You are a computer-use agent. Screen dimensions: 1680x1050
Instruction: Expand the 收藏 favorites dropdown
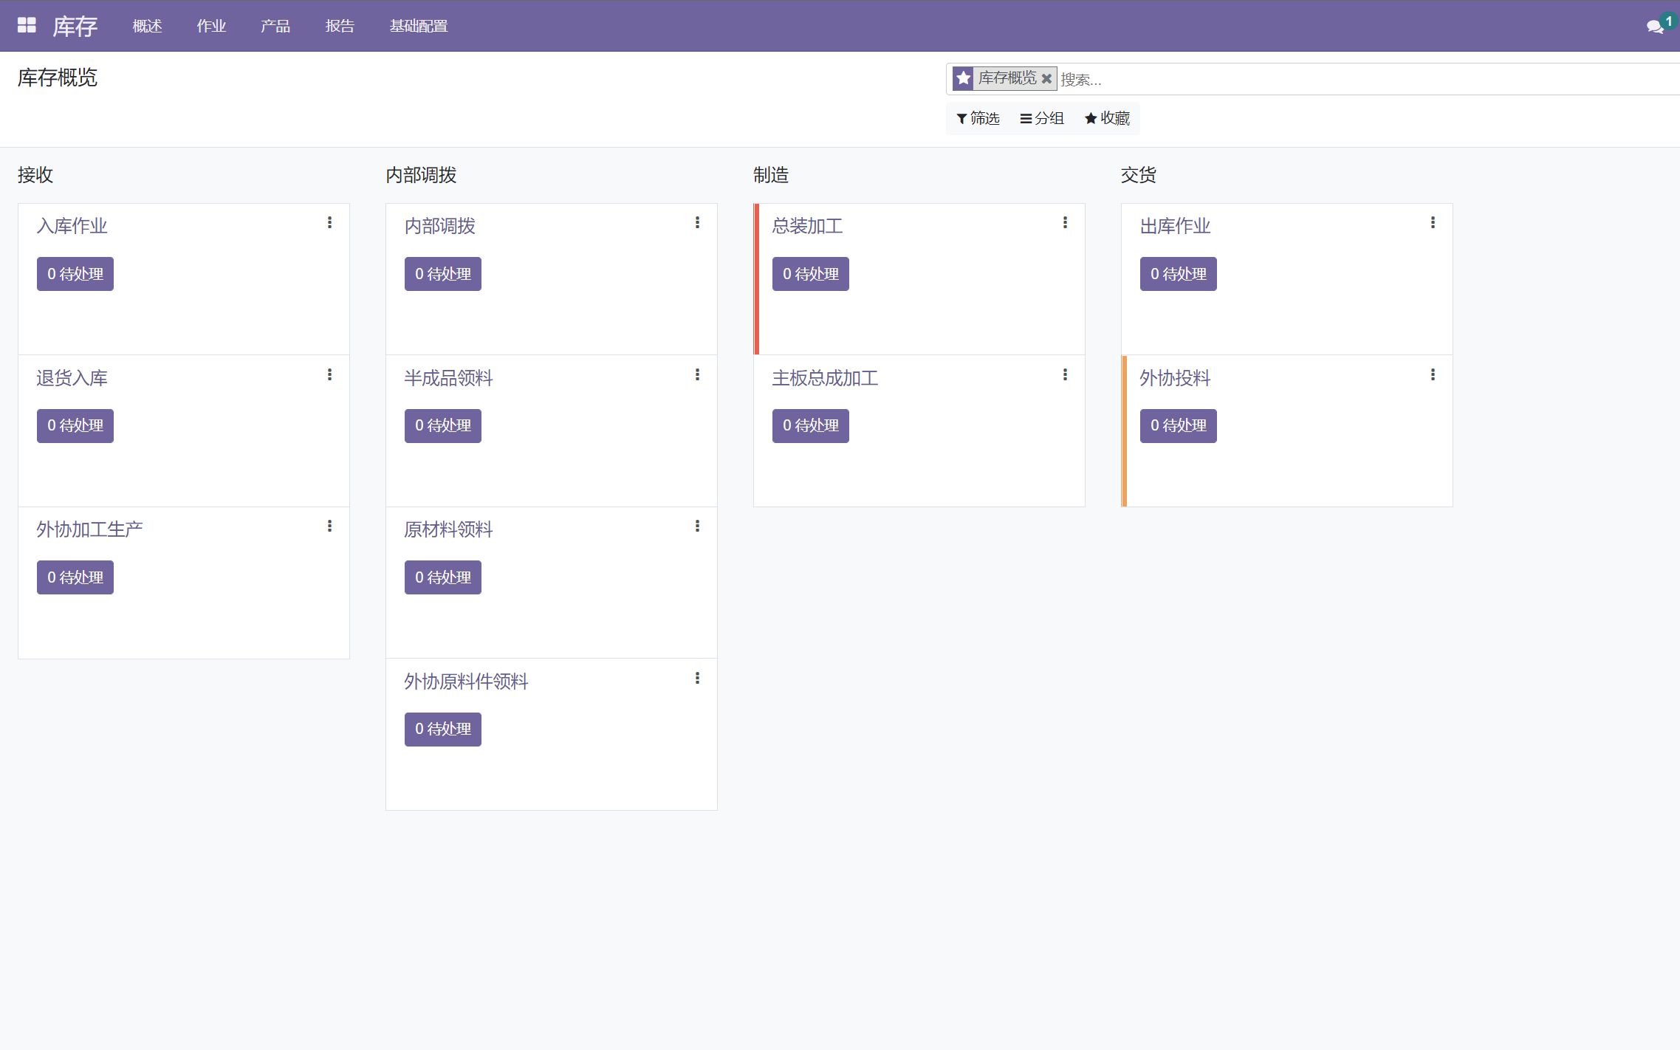click(1107, 118)
